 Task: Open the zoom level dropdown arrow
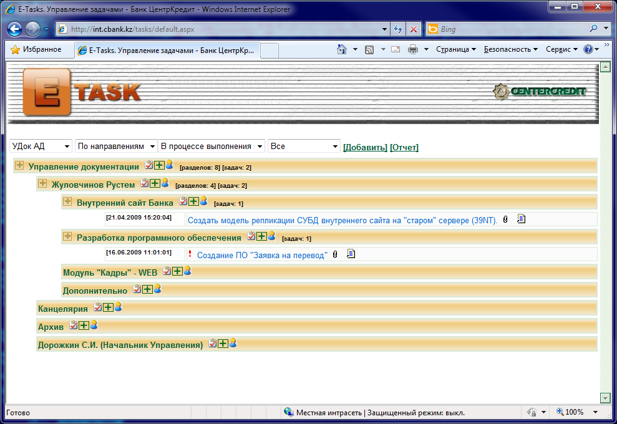(x=595, y=412)
